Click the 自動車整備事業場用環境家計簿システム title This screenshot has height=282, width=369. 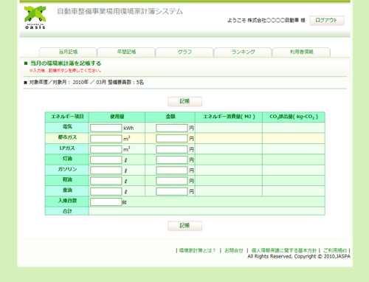tap(120, 11)
